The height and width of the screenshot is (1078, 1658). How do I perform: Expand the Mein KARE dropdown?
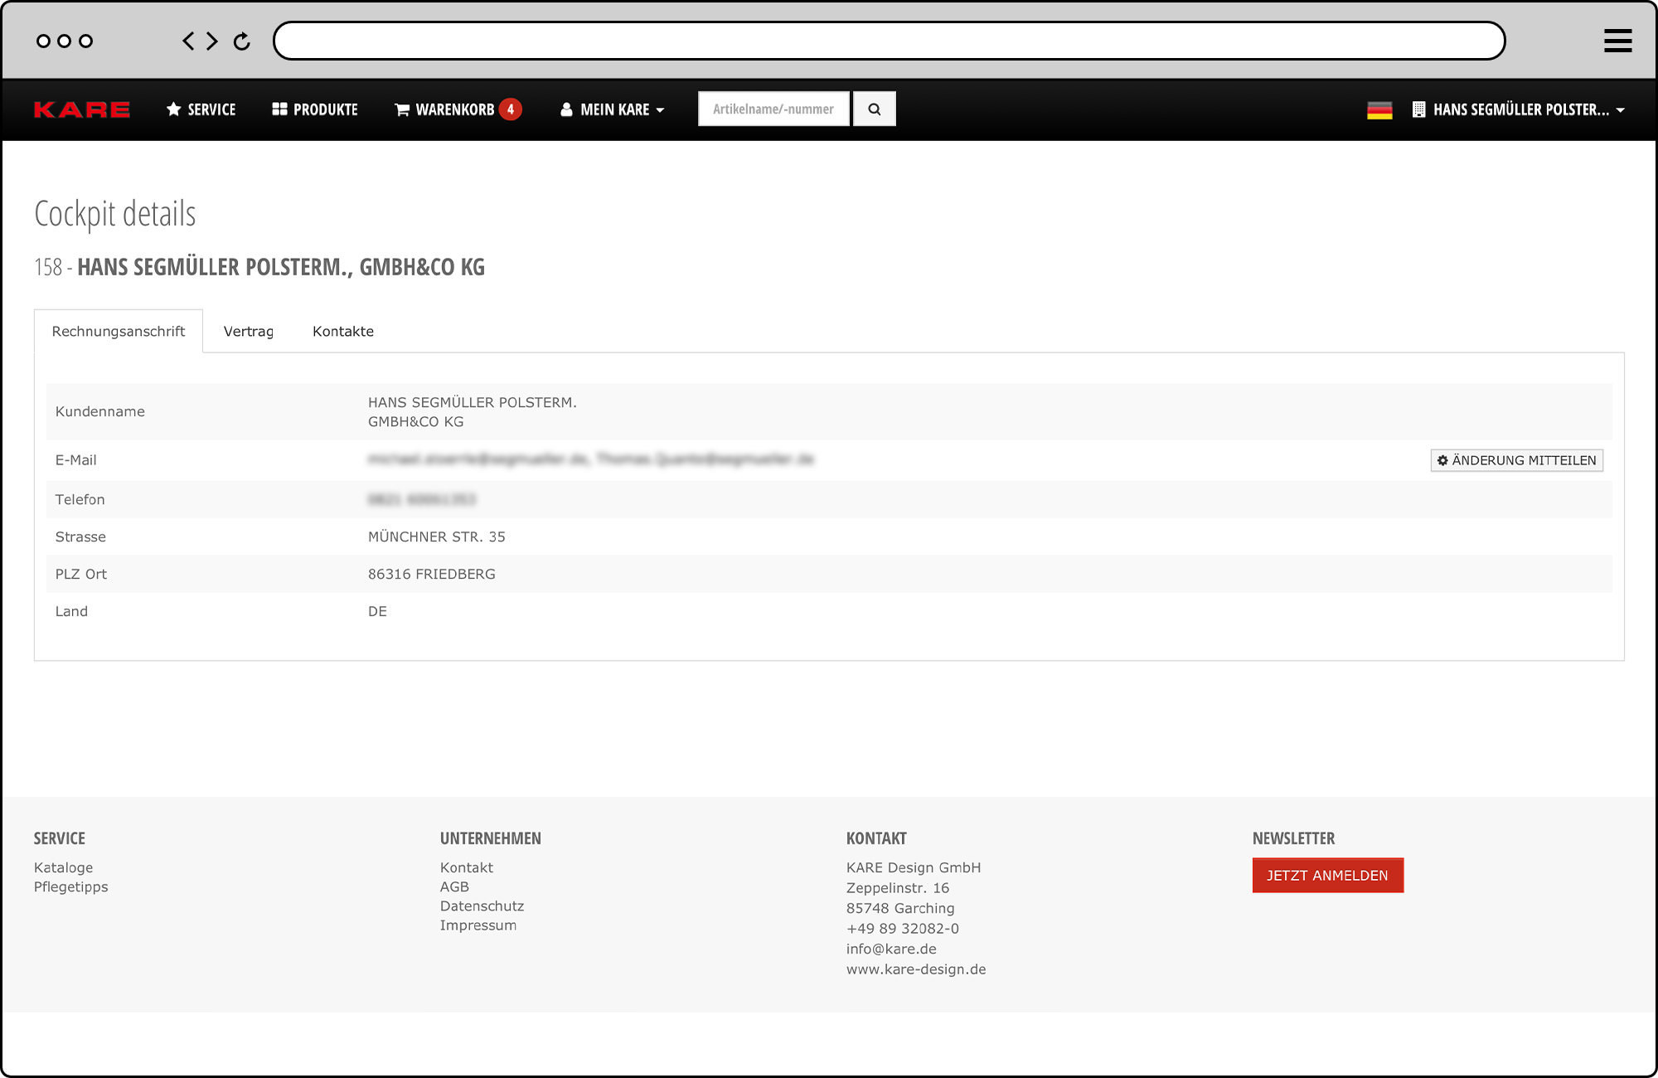(x=612, y=109)
